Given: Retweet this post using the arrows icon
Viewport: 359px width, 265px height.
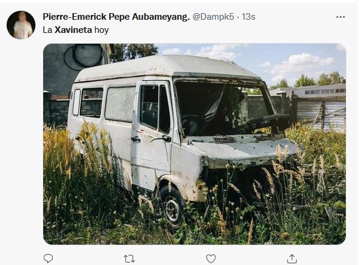Looking at the screenshot, I should click(x=129, y=259).
